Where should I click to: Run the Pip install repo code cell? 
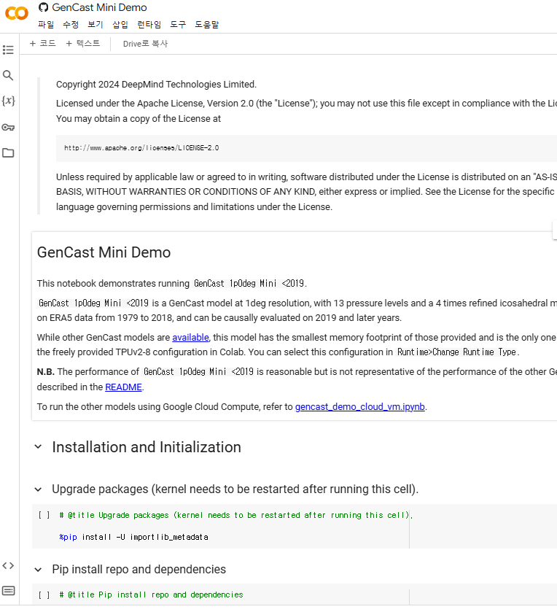tap(44, 594)
